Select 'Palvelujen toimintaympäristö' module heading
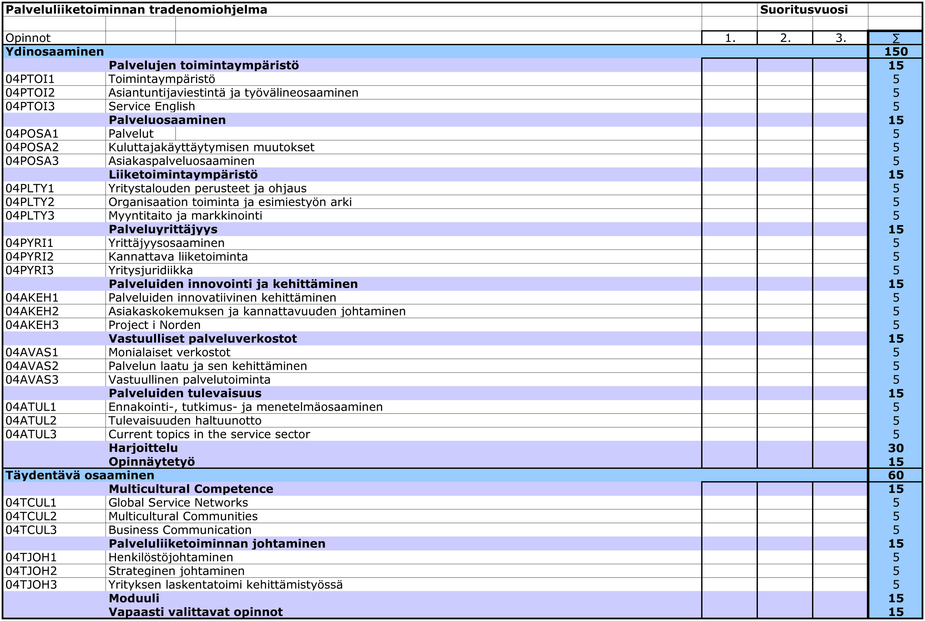925x621 pixels. (204, 65)
